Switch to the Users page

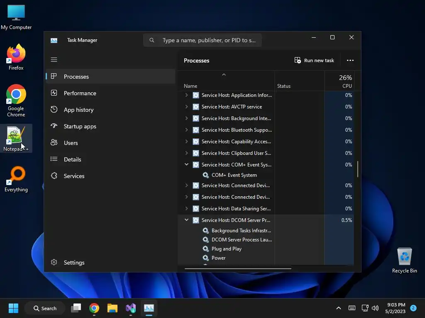click(x=110, y=143)
